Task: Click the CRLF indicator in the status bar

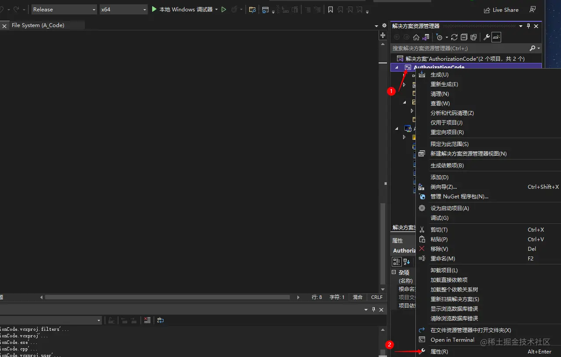Action: click(x=376, y=297)
